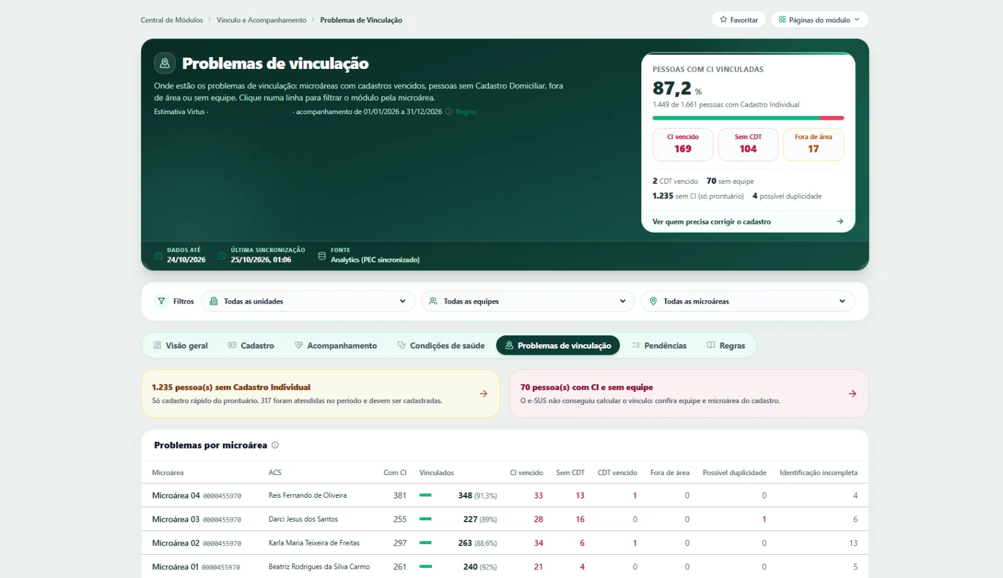Click the CI vencido column header

[527, 473]
